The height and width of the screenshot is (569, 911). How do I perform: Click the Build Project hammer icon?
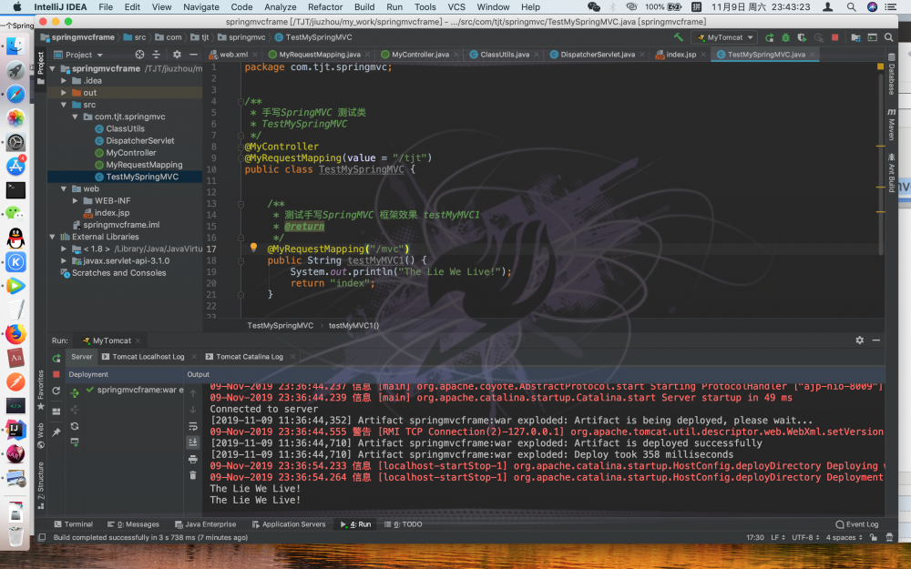tap(679, 37)
